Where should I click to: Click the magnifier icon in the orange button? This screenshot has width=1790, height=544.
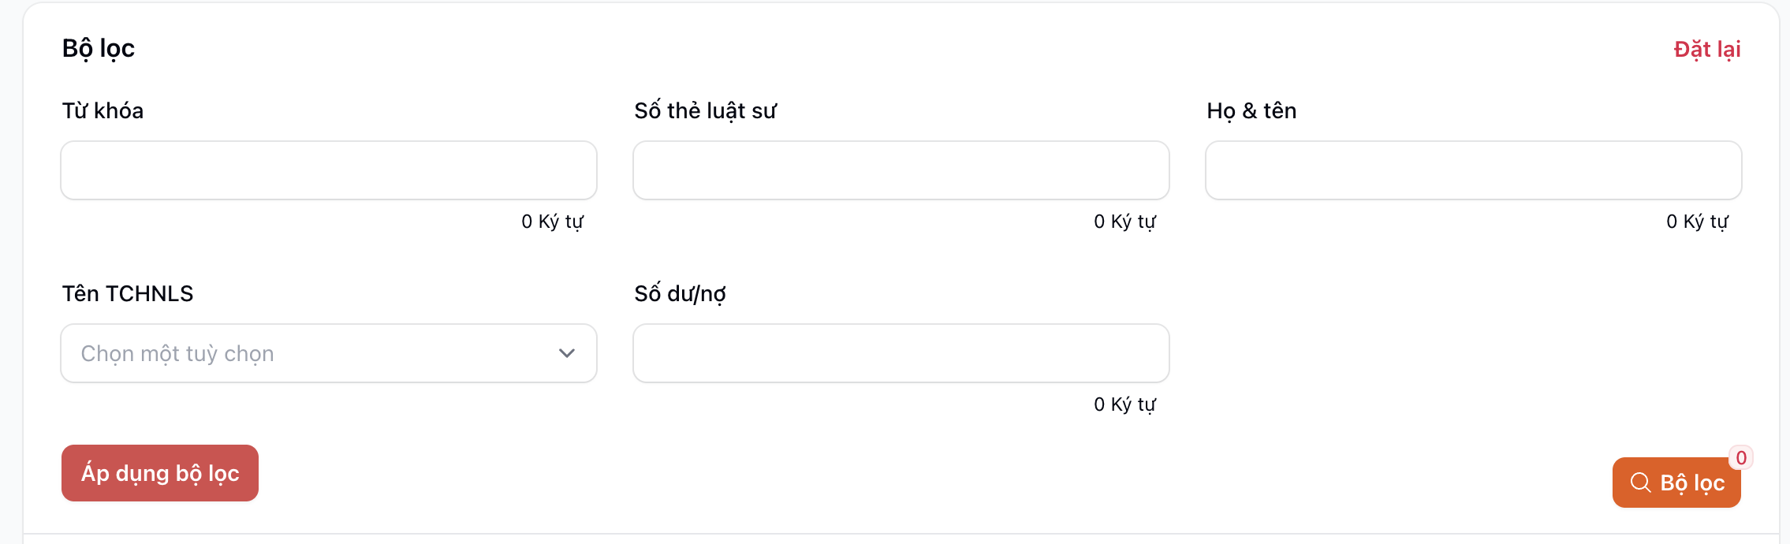pyautogui.click(x=1640, y=483)
